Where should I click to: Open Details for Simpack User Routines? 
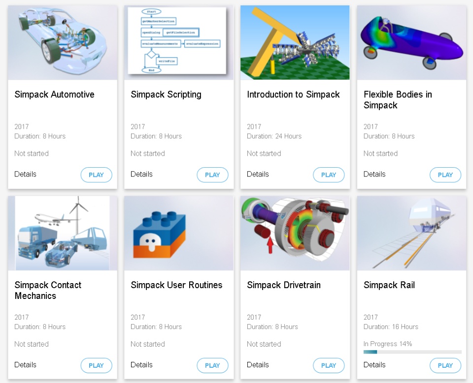tap(141, 365)
